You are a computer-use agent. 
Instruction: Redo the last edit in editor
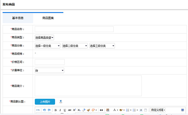coord(49,110)
